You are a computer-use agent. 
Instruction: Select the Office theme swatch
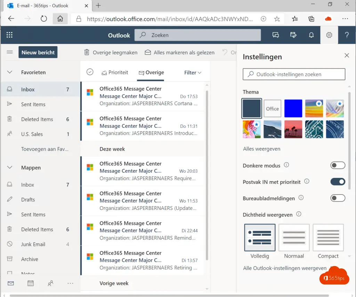(x=273, y=109)
